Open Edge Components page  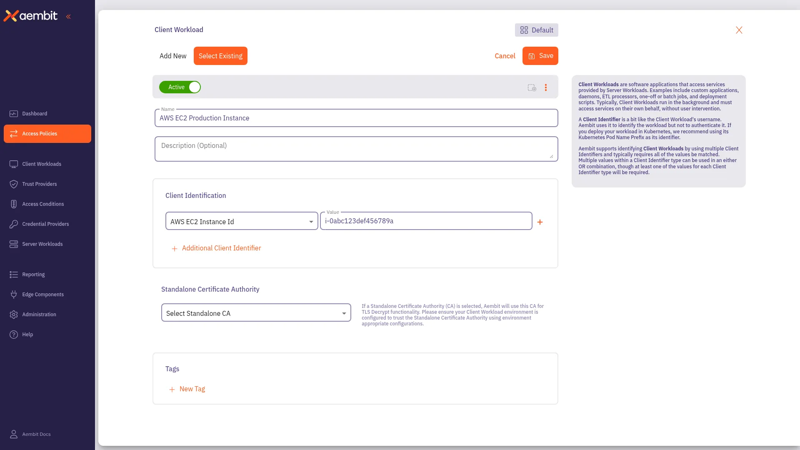tap(47, 295)
